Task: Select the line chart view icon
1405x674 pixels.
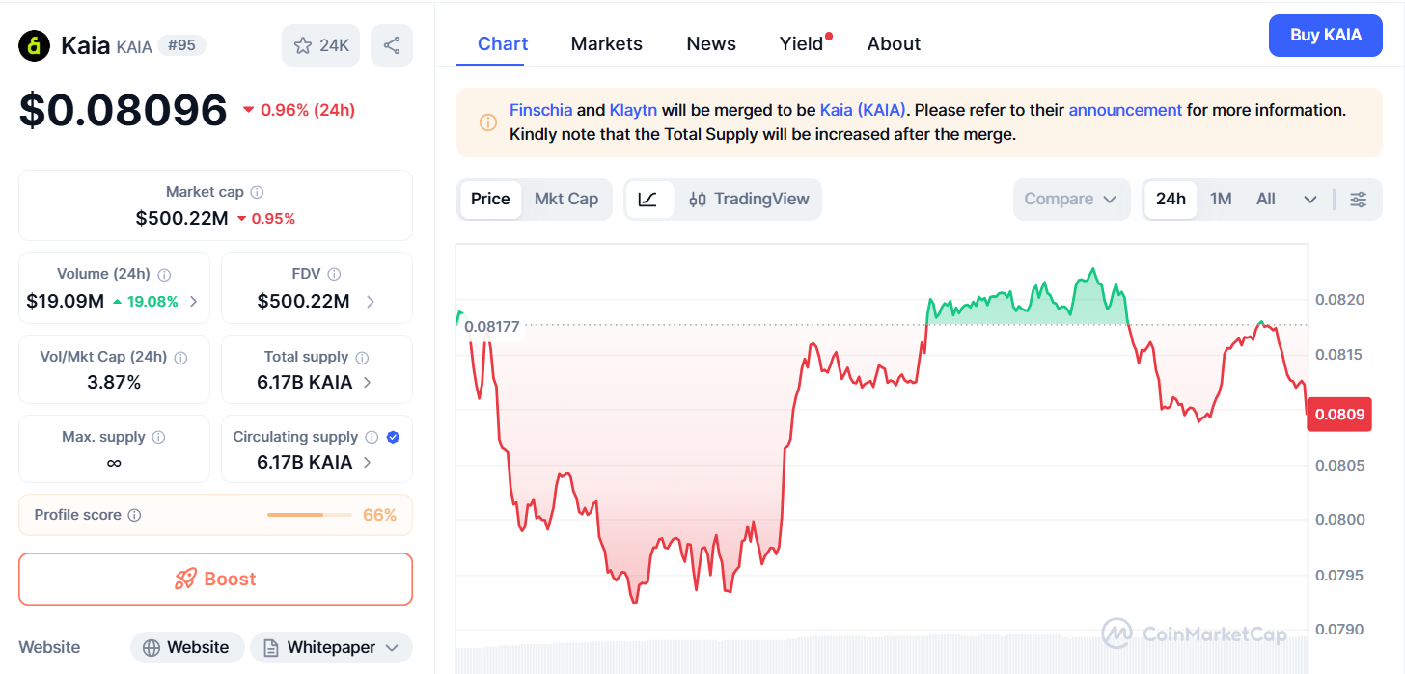Action: [x=649, y=199]
